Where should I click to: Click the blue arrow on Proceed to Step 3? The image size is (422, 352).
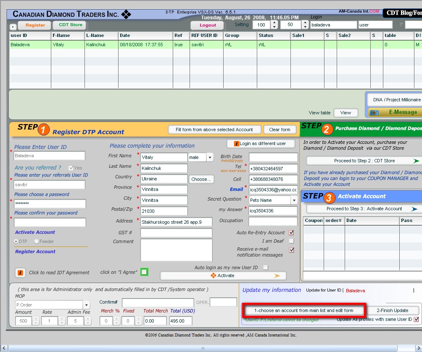[414, 209]
